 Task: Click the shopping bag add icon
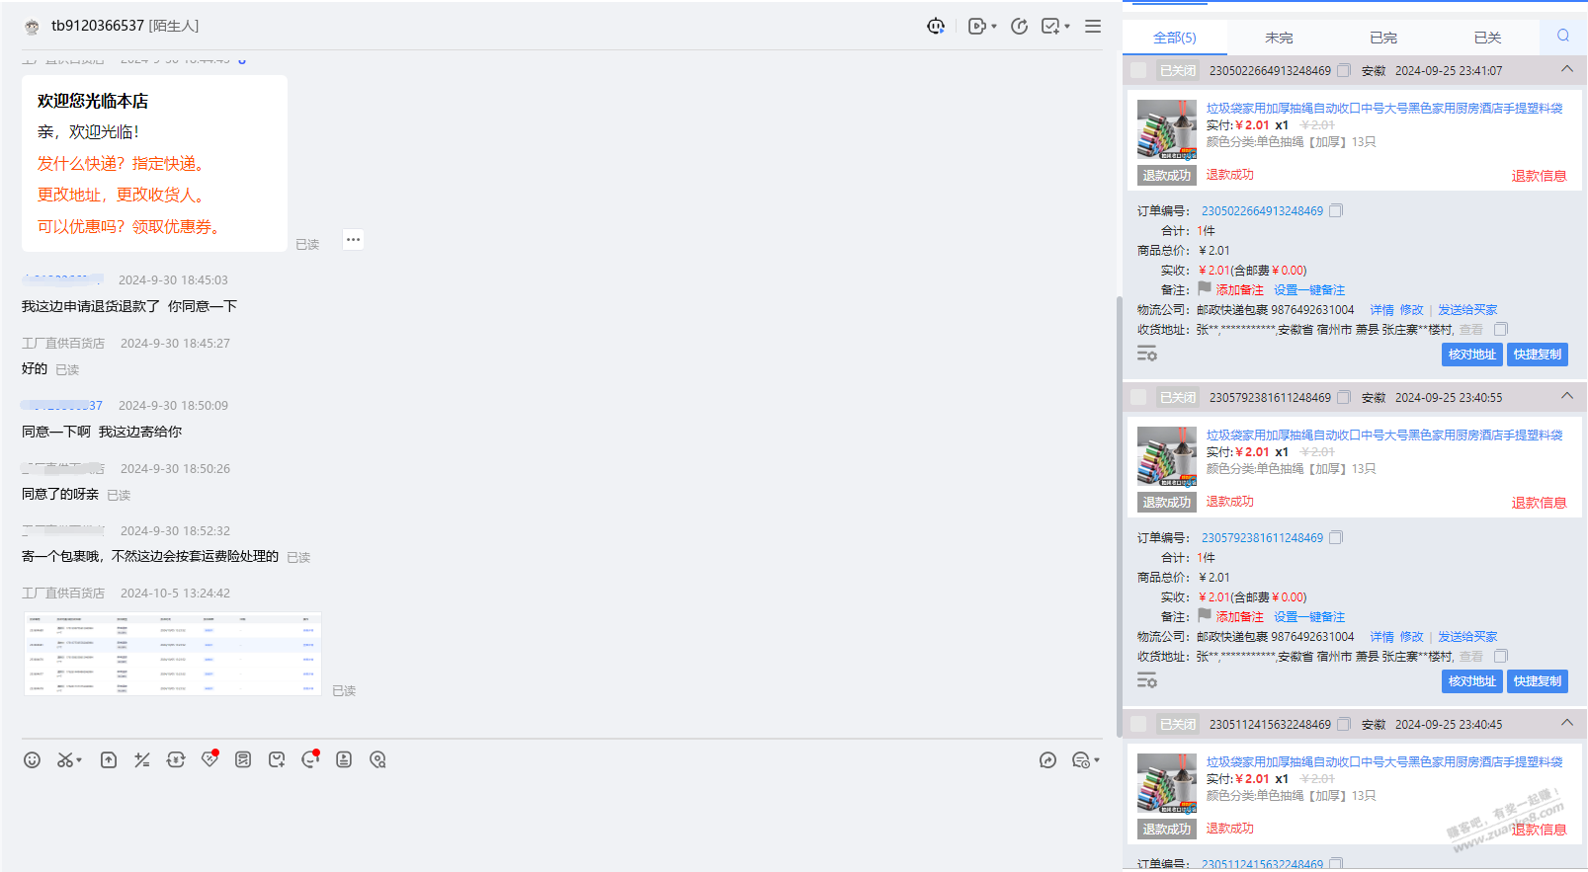click(277, 759)
